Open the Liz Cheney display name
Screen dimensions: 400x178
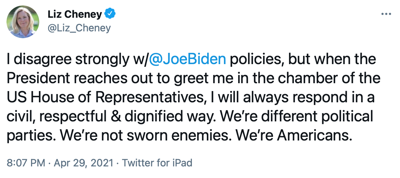(x=75, y=14)
